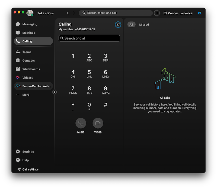This screenshot has height=188, width=217.
Task: Open the Meetings section
Action: click(x=33, y=33)
